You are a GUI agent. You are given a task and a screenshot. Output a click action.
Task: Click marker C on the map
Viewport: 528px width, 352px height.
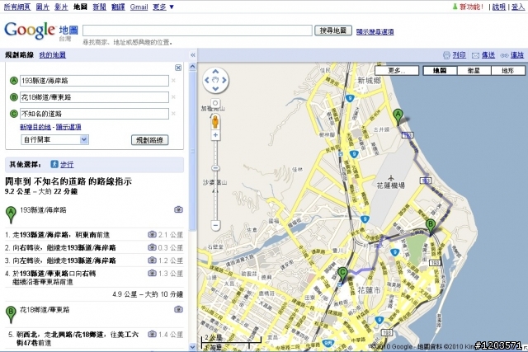point(343,275)
